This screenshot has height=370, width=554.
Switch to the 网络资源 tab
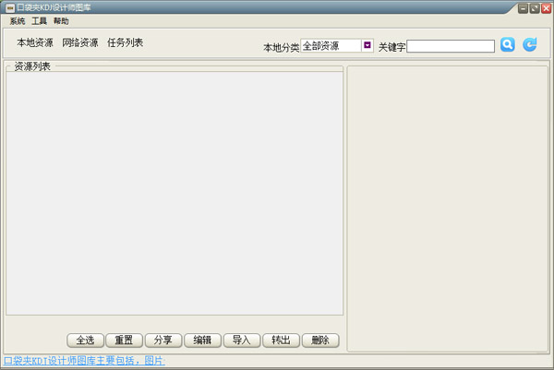80,42
